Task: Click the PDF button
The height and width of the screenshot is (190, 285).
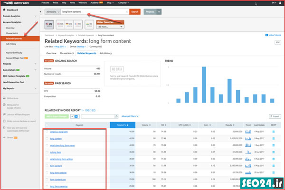Action: (277, 42)
